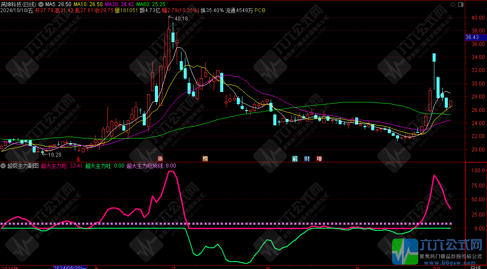Open the 解 event marker
487x269 pixels.
pyautogui.click(x=295, y=159)
